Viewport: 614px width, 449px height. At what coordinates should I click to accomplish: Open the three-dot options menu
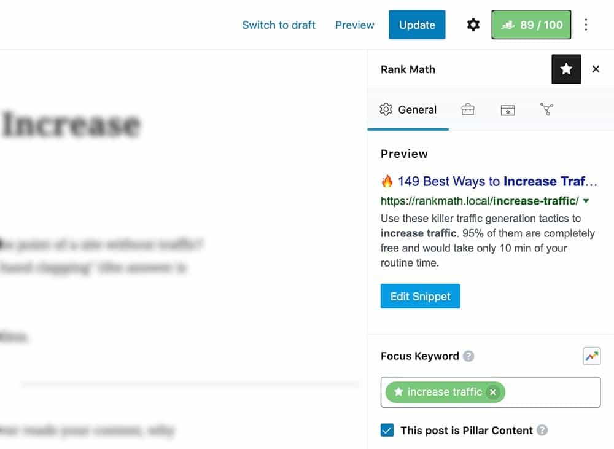tap(586, 25)
